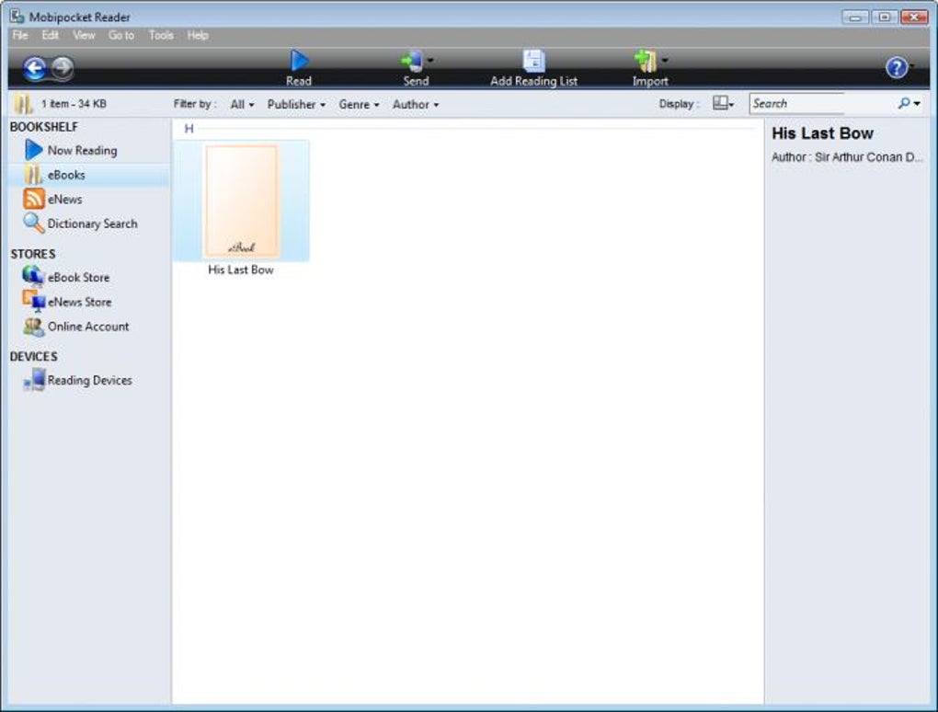
Task: Open the Tools menu
Action: tap(161, 35)
